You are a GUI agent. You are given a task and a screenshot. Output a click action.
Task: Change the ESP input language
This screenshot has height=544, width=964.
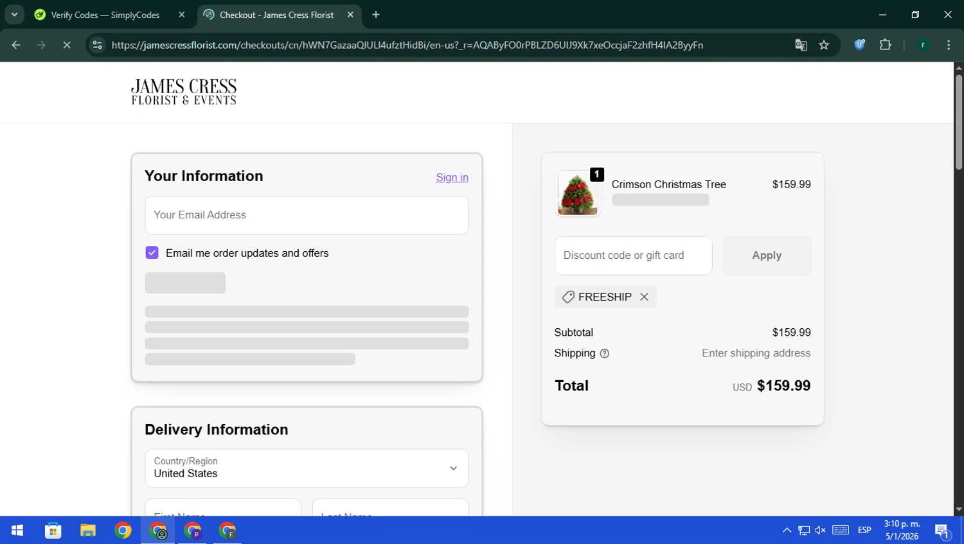pyautogui.click(x=864, y=531)
